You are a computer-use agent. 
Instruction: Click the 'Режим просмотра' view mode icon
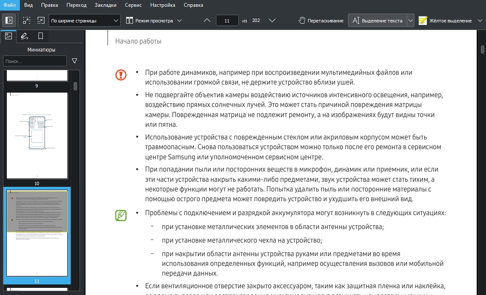(x=130, y=20)
